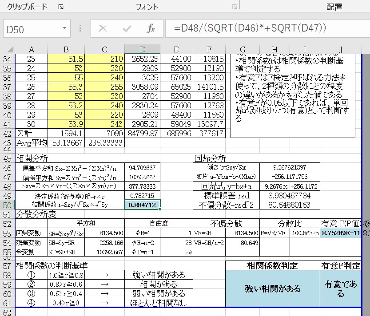This screenshot has height=316, width=370.
Task: Cancel formula entry with X icon
Action: 103,28
